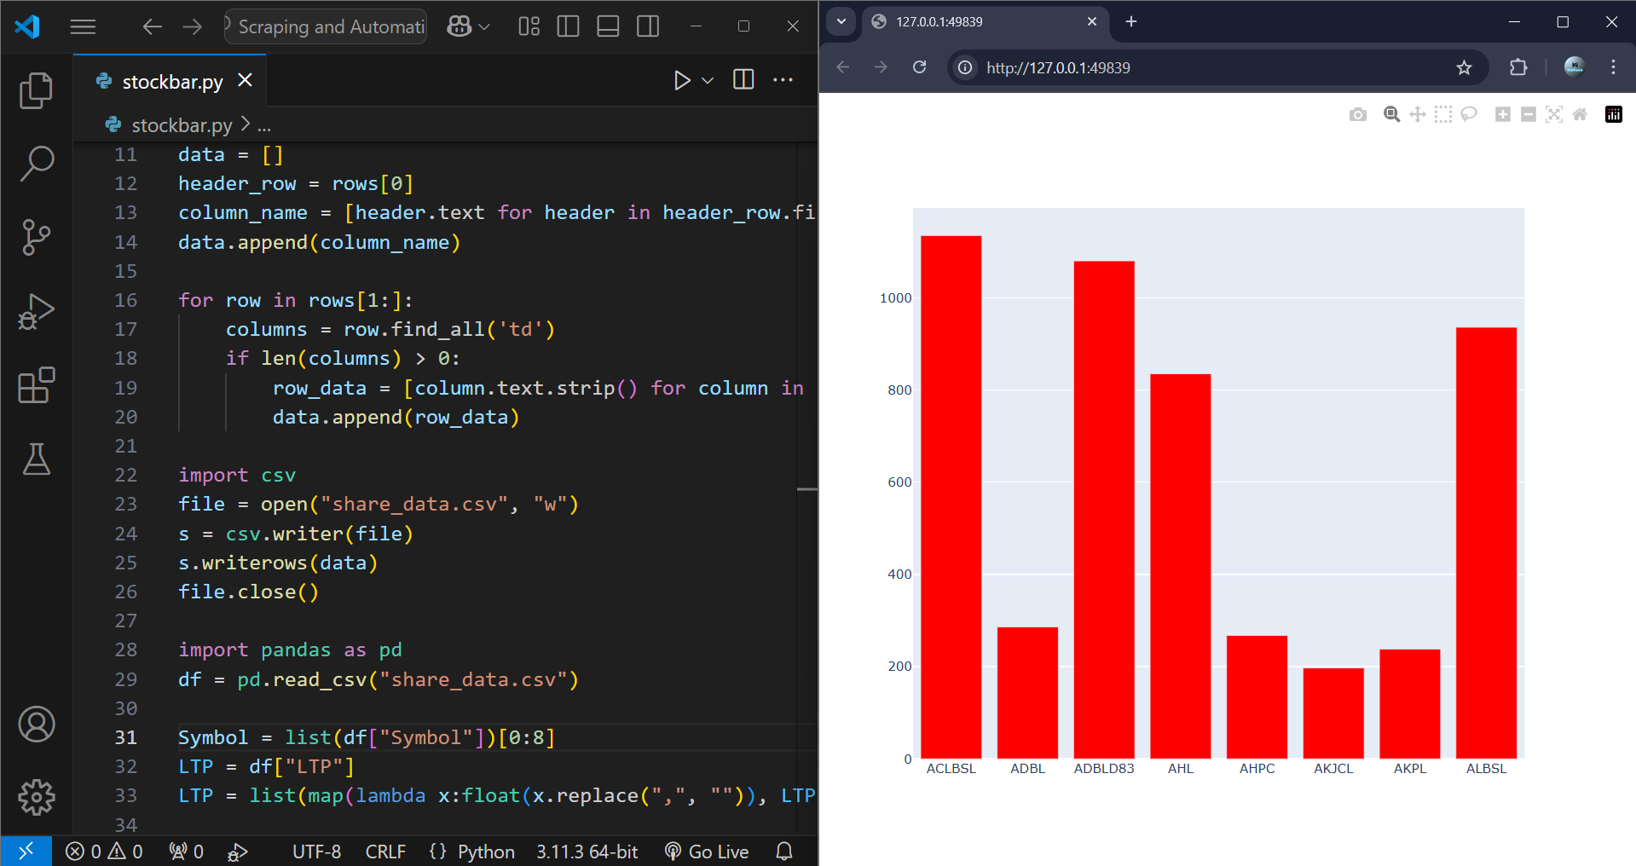Open the Extensions view
The image size is (1636, 866).
tap(36, 385)
